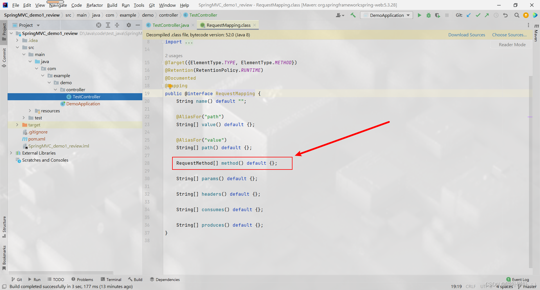Expand the target folder
The image size is (540, 290).
17,125
